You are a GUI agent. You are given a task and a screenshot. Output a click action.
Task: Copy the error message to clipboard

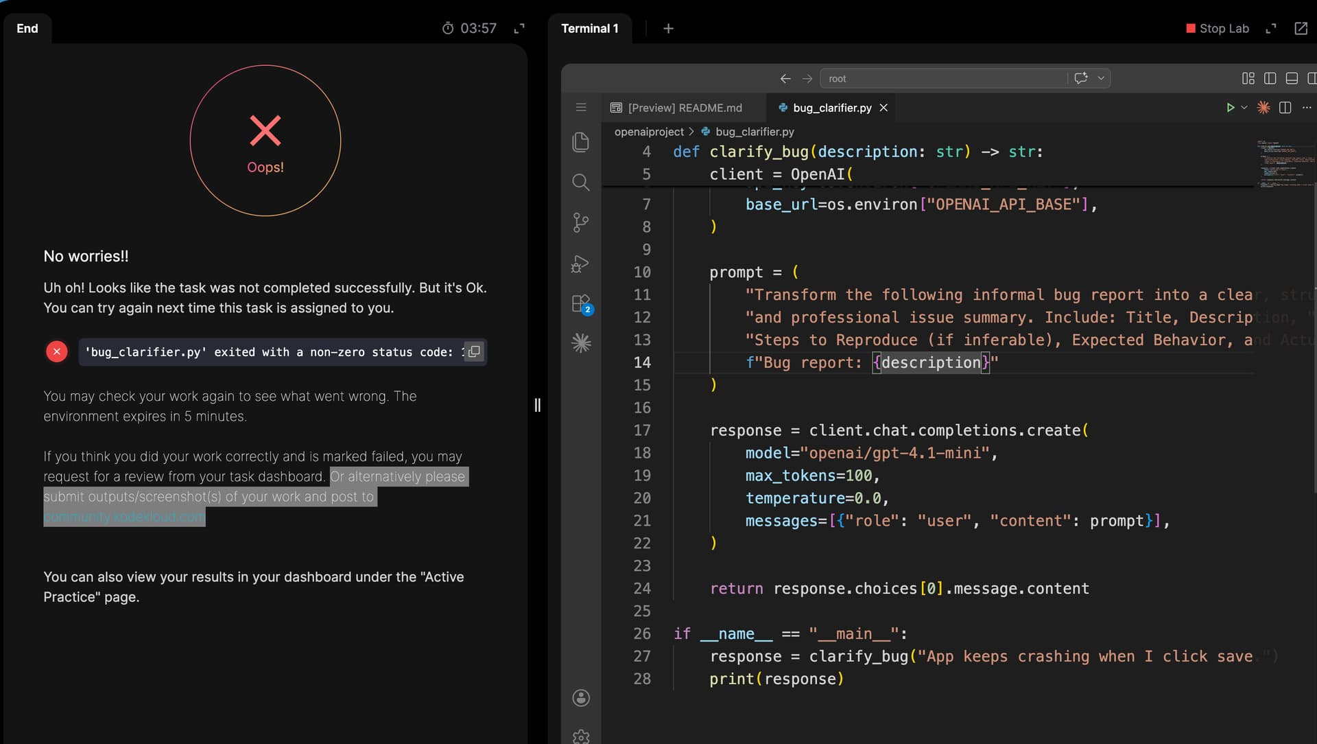pos(474,351)
